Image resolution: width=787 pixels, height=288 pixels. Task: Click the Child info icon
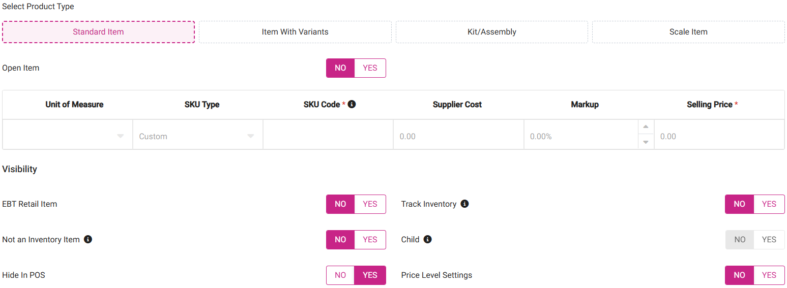click(x=428, y=239)
